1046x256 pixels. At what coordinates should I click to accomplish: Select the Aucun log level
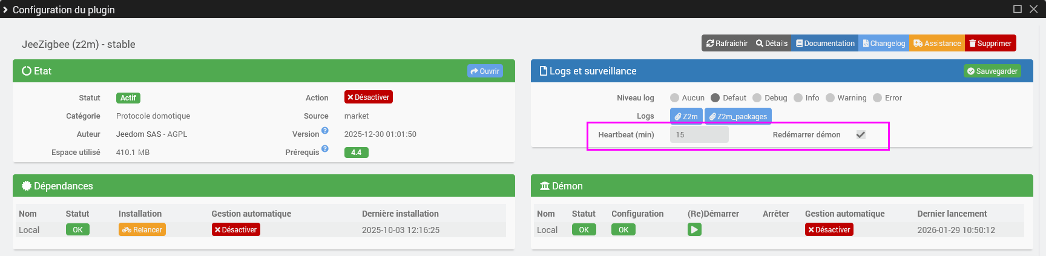pyautogui.click(x=674, y=98)
